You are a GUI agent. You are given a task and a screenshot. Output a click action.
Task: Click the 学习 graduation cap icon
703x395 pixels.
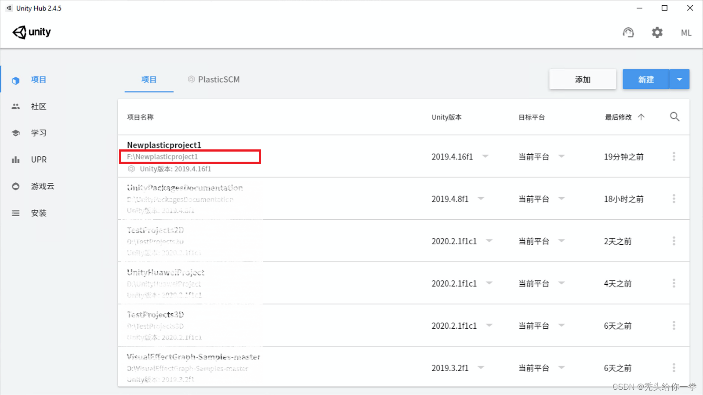[x=16, y=133]
